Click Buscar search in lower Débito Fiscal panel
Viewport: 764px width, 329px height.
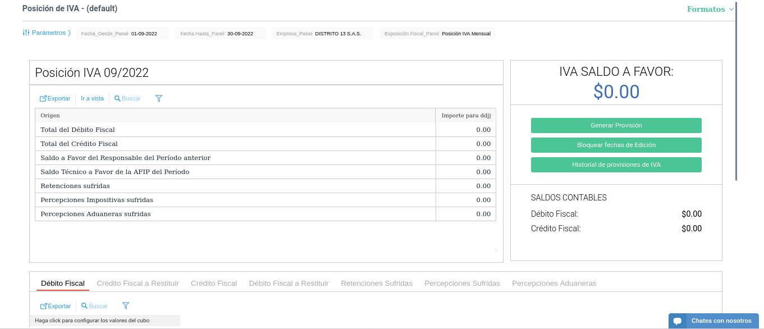point(94,306)
